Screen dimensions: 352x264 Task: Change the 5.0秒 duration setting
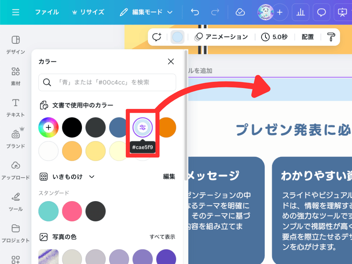pos(274,37)
